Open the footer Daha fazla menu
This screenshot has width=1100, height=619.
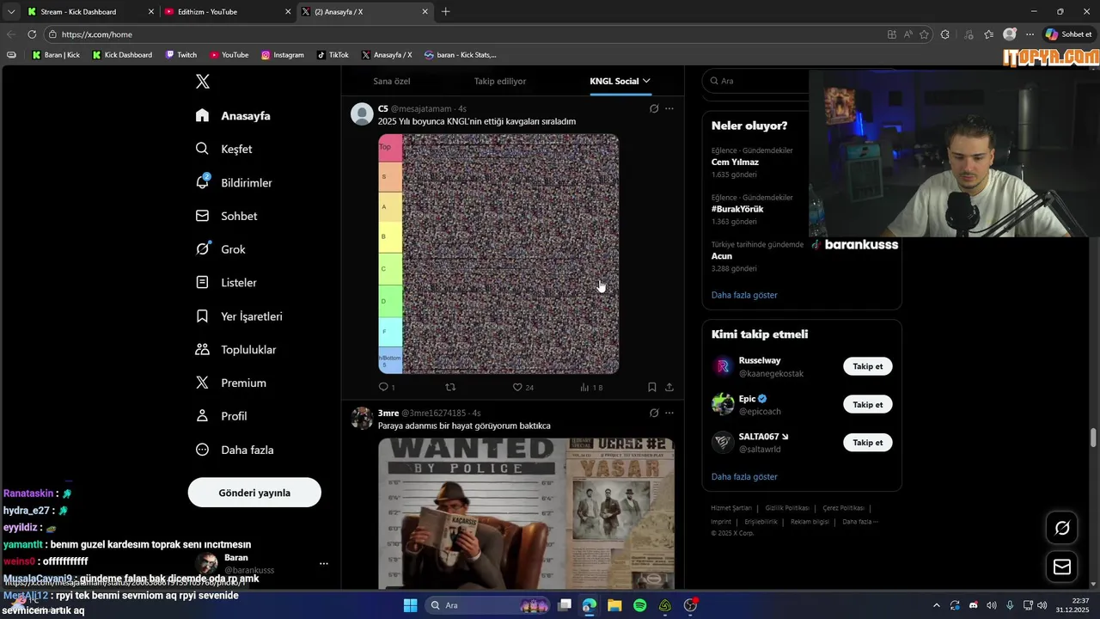859,522
